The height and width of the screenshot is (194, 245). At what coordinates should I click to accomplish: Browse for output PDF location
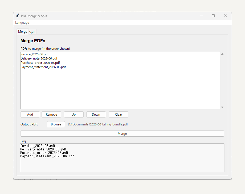(x=56, y=124)
